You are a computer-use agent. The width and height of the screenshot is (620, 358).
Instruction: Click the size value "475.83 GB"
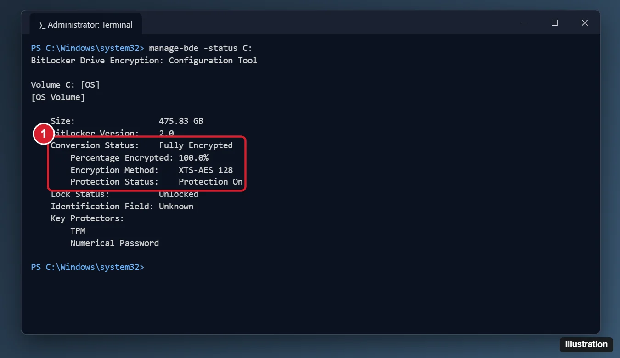click(x=181, y=121)
